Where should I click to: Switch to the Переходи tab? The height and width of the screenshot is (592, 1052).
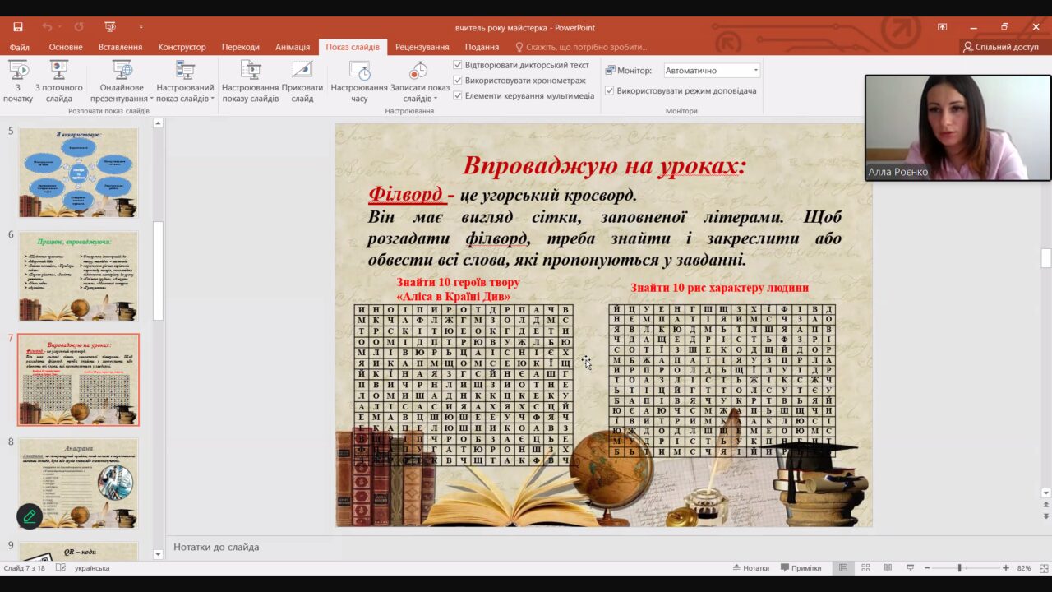(240, 48)
